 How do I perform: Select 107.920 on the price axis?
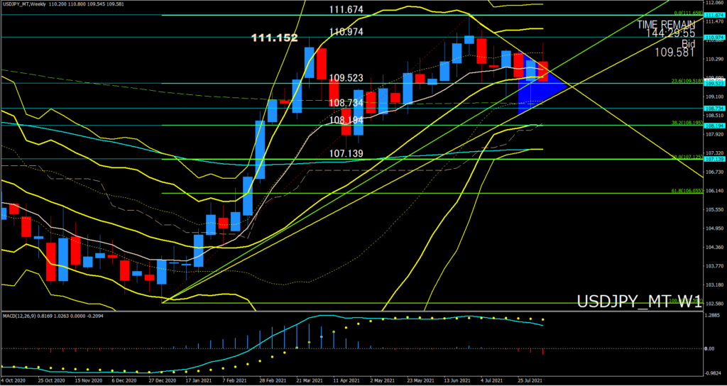coord(714,134)
